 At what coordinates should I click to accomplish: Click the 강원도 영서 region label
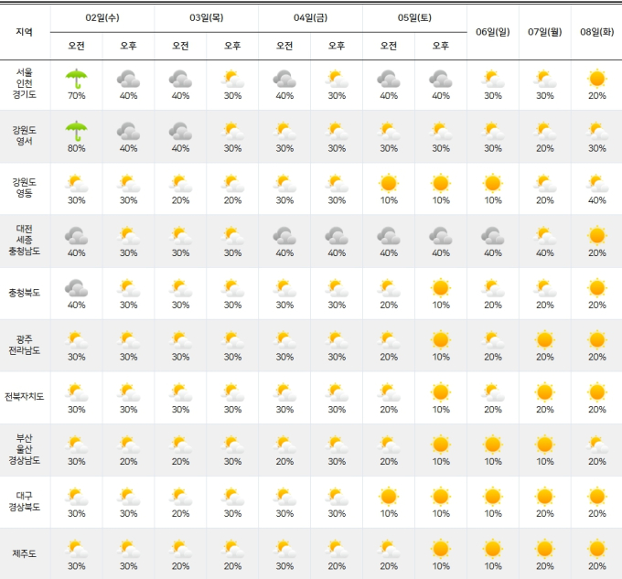pyautogui.click(x=24, y=135)
